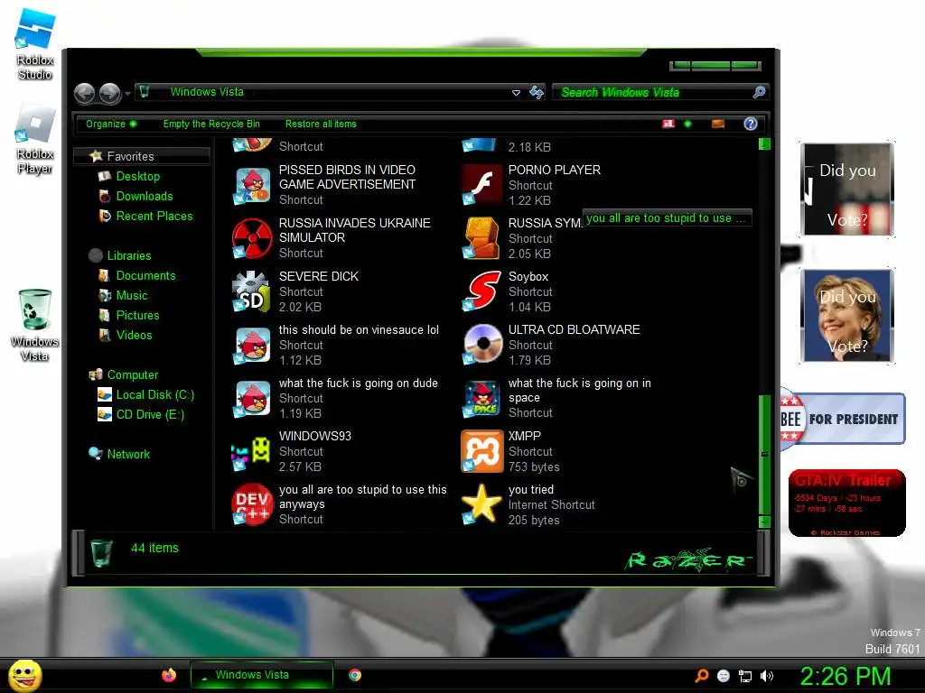
Task: Select Desktop in Favorites
Action: pyautogui.click(x=137, y=176)
